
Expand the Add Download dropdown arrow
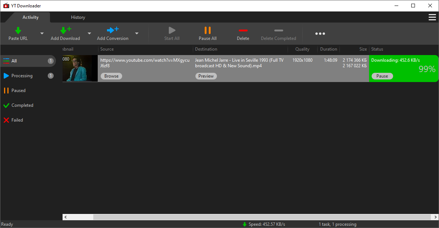(89, 34)
